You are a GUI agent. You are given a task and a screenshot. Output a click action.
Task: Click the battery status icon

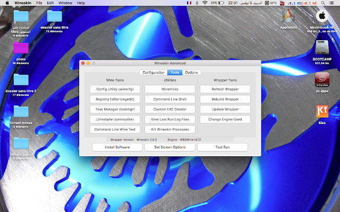pyautogui.click(x=217, y=3)
